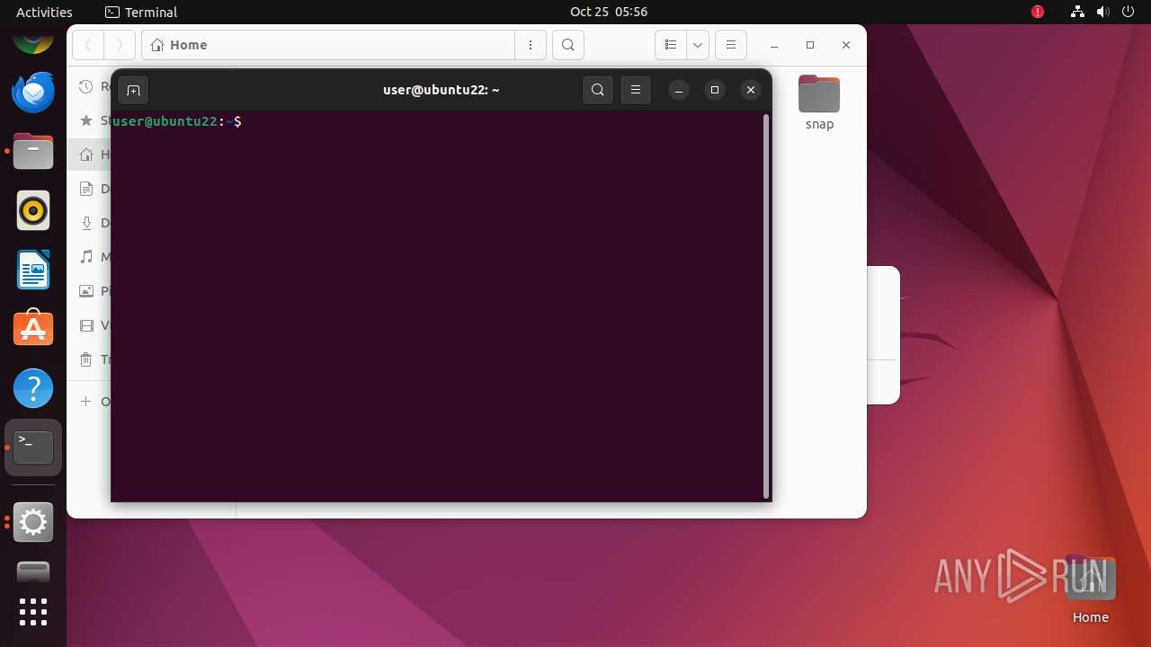Screen dimensions: 1151x647
Task: Open new tab in Terminal window
Action: point(133,90)
